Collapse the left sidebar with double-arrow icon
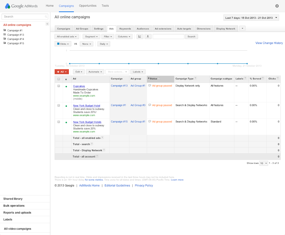 (47, 24)
